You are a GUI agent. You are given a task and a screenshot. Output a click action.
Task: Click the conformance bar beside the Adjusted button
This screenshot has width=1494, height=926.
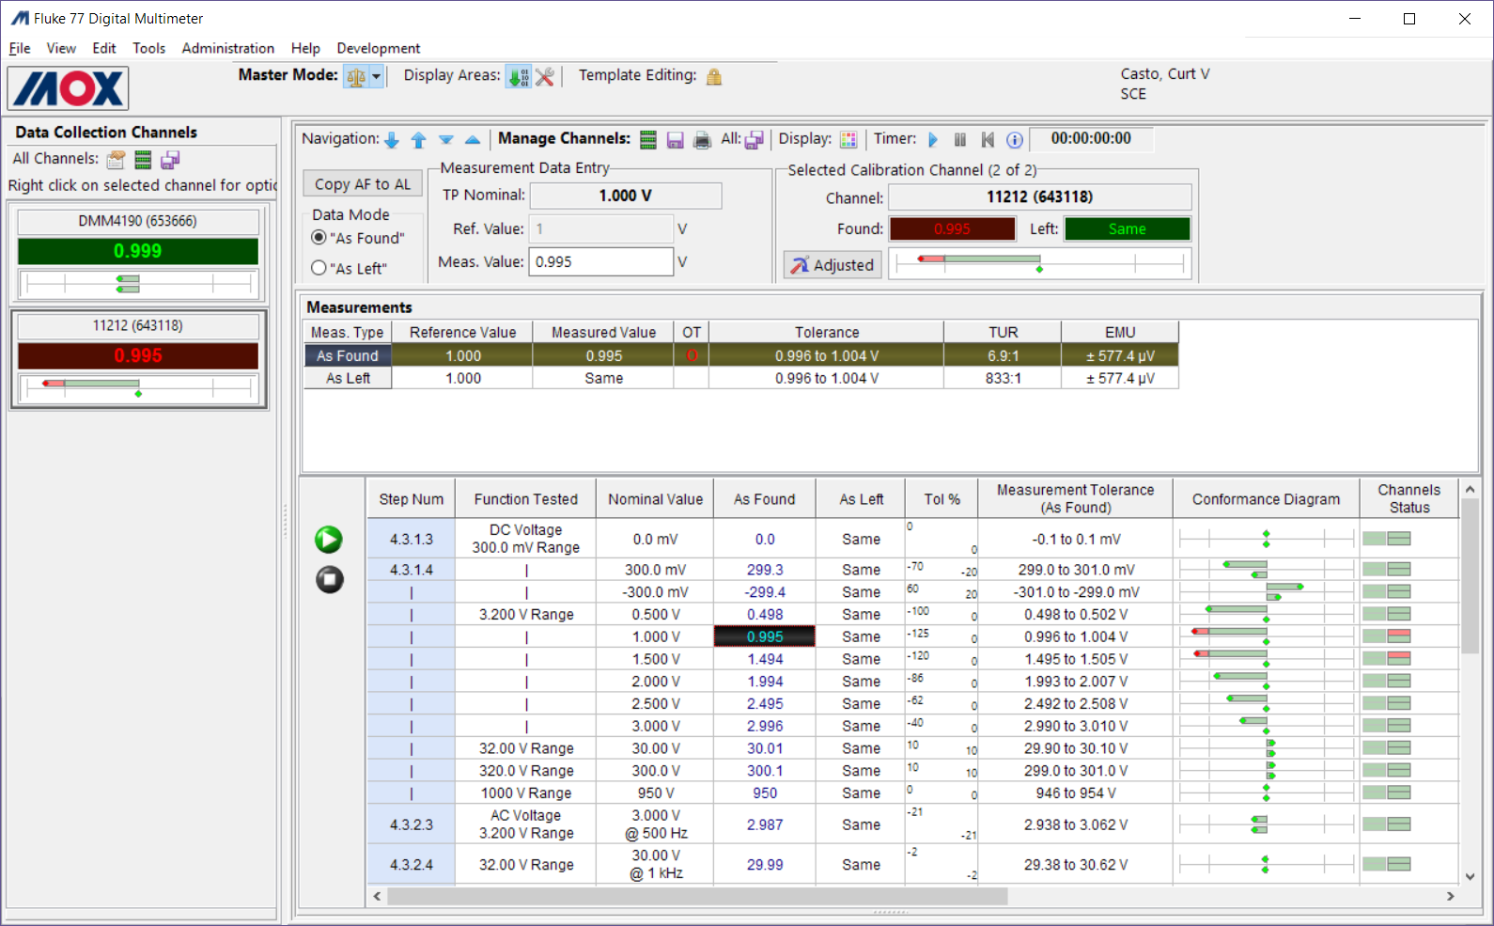coord(1040,264)
